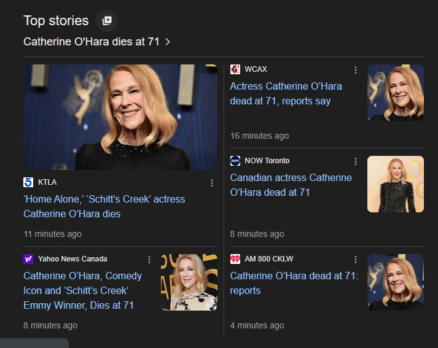
Task: Open the WCAX story three-dot menu
Action: pyautogui.click(x=355, y=70)
